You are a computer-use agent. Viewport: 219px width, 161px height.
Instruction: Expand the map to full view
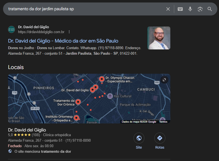(x=164, y=80)
